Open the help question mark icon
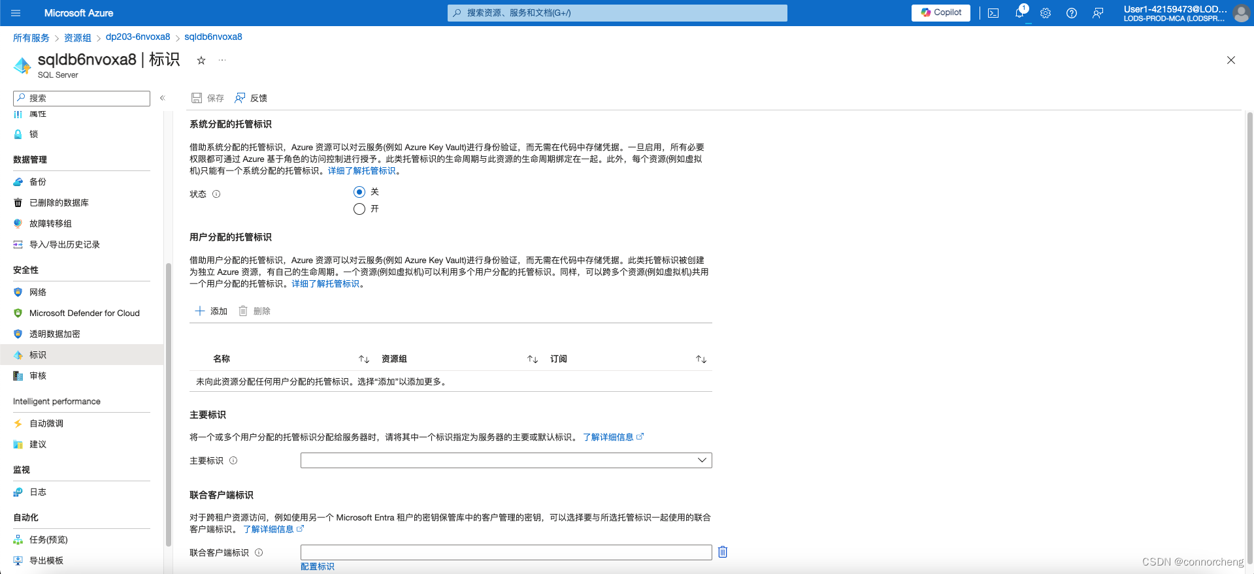 (x=1072, y=13)
